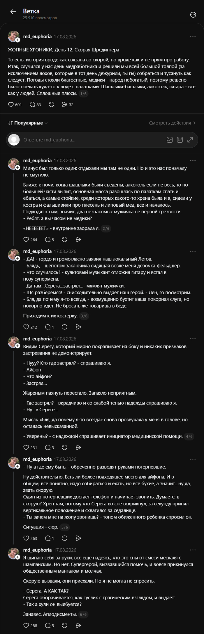Viewport: 204px width, 634px height.
Task: Open the circled three-dot thread options menu
Action: coord(193,15)
